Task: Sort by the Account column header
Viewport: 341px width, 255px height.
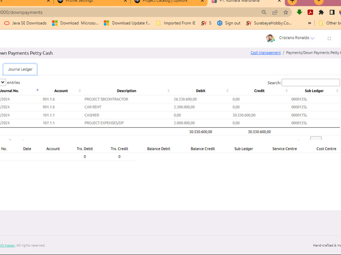Action: click(61, 91)
